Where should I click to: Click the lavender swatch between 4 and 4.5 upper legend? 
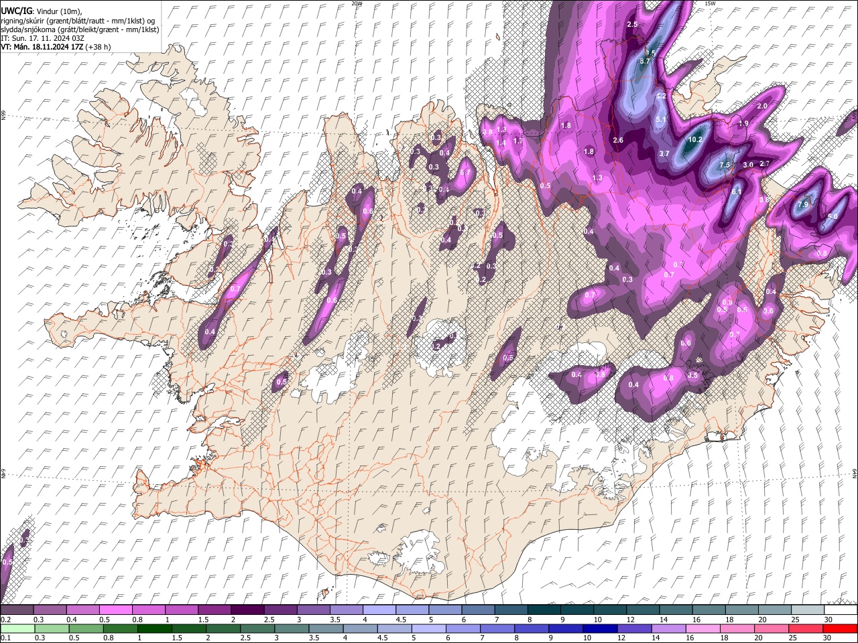point(379,610)
